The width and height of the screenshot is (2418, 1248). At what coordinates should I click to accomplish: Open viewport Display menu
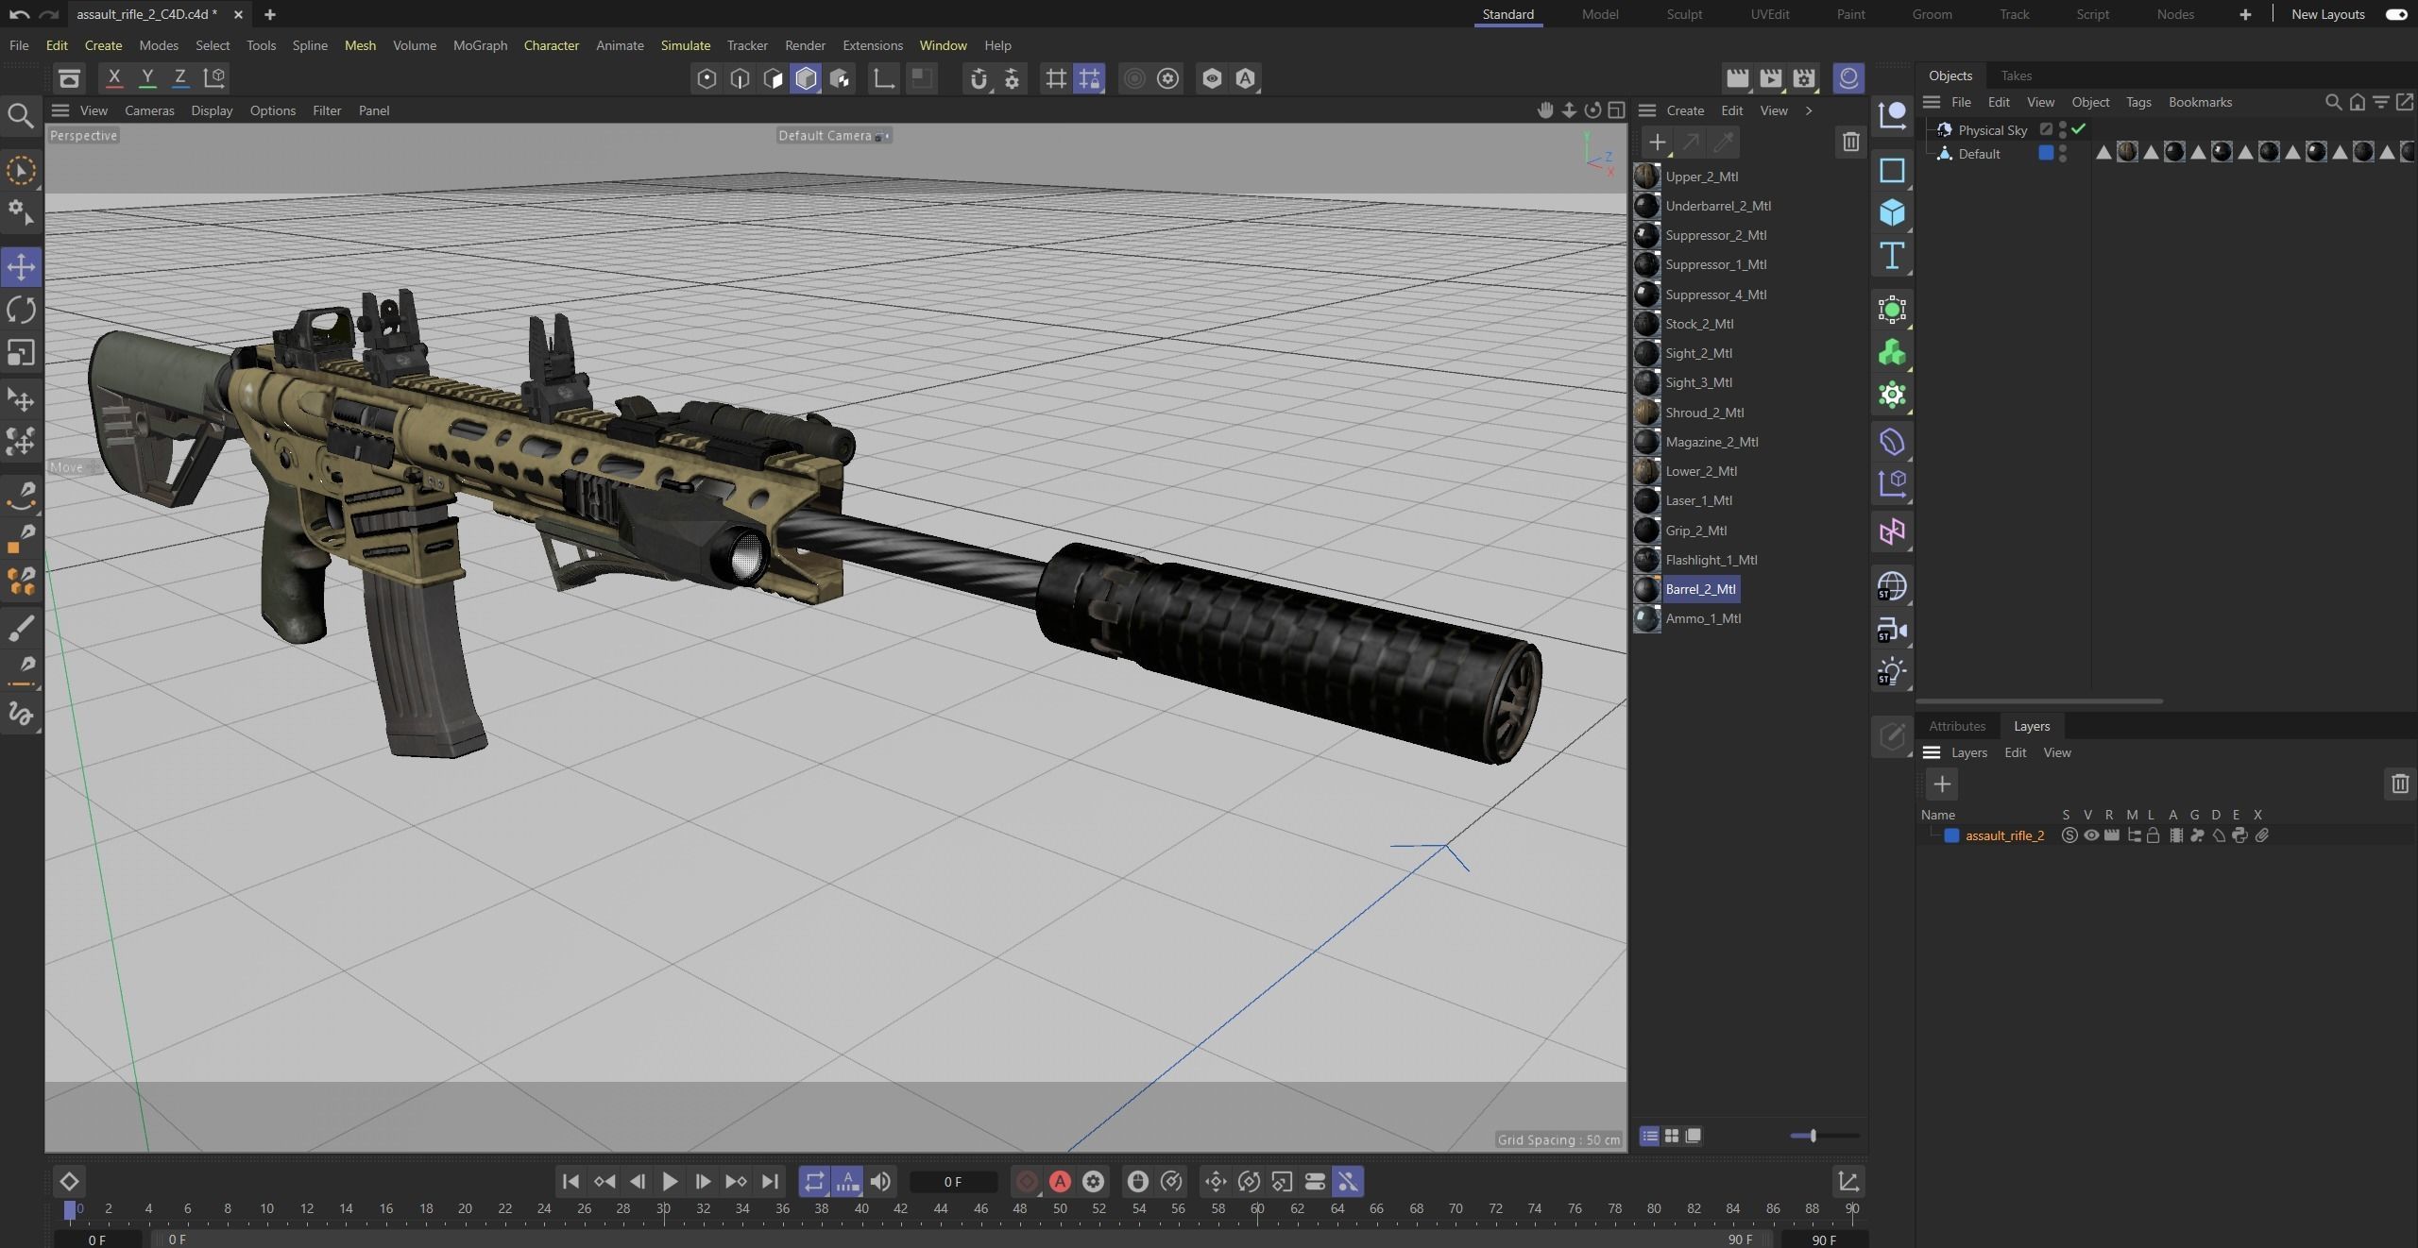click(x=212, y=110)
